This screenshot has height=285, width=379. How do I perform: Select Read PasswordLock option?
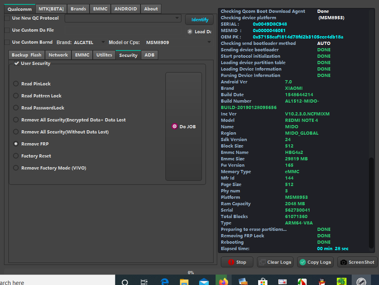[x=16, y=108]
